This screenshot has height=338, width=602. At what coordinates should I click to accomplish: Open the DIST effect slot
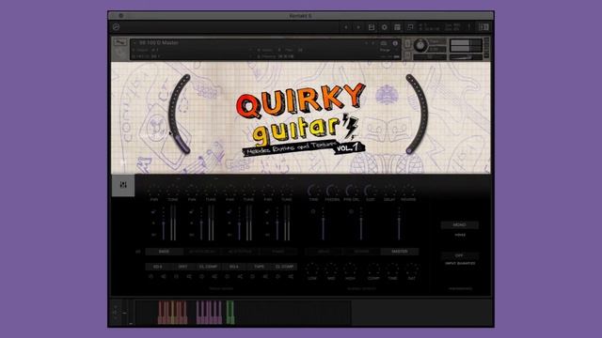pos(182,267)
